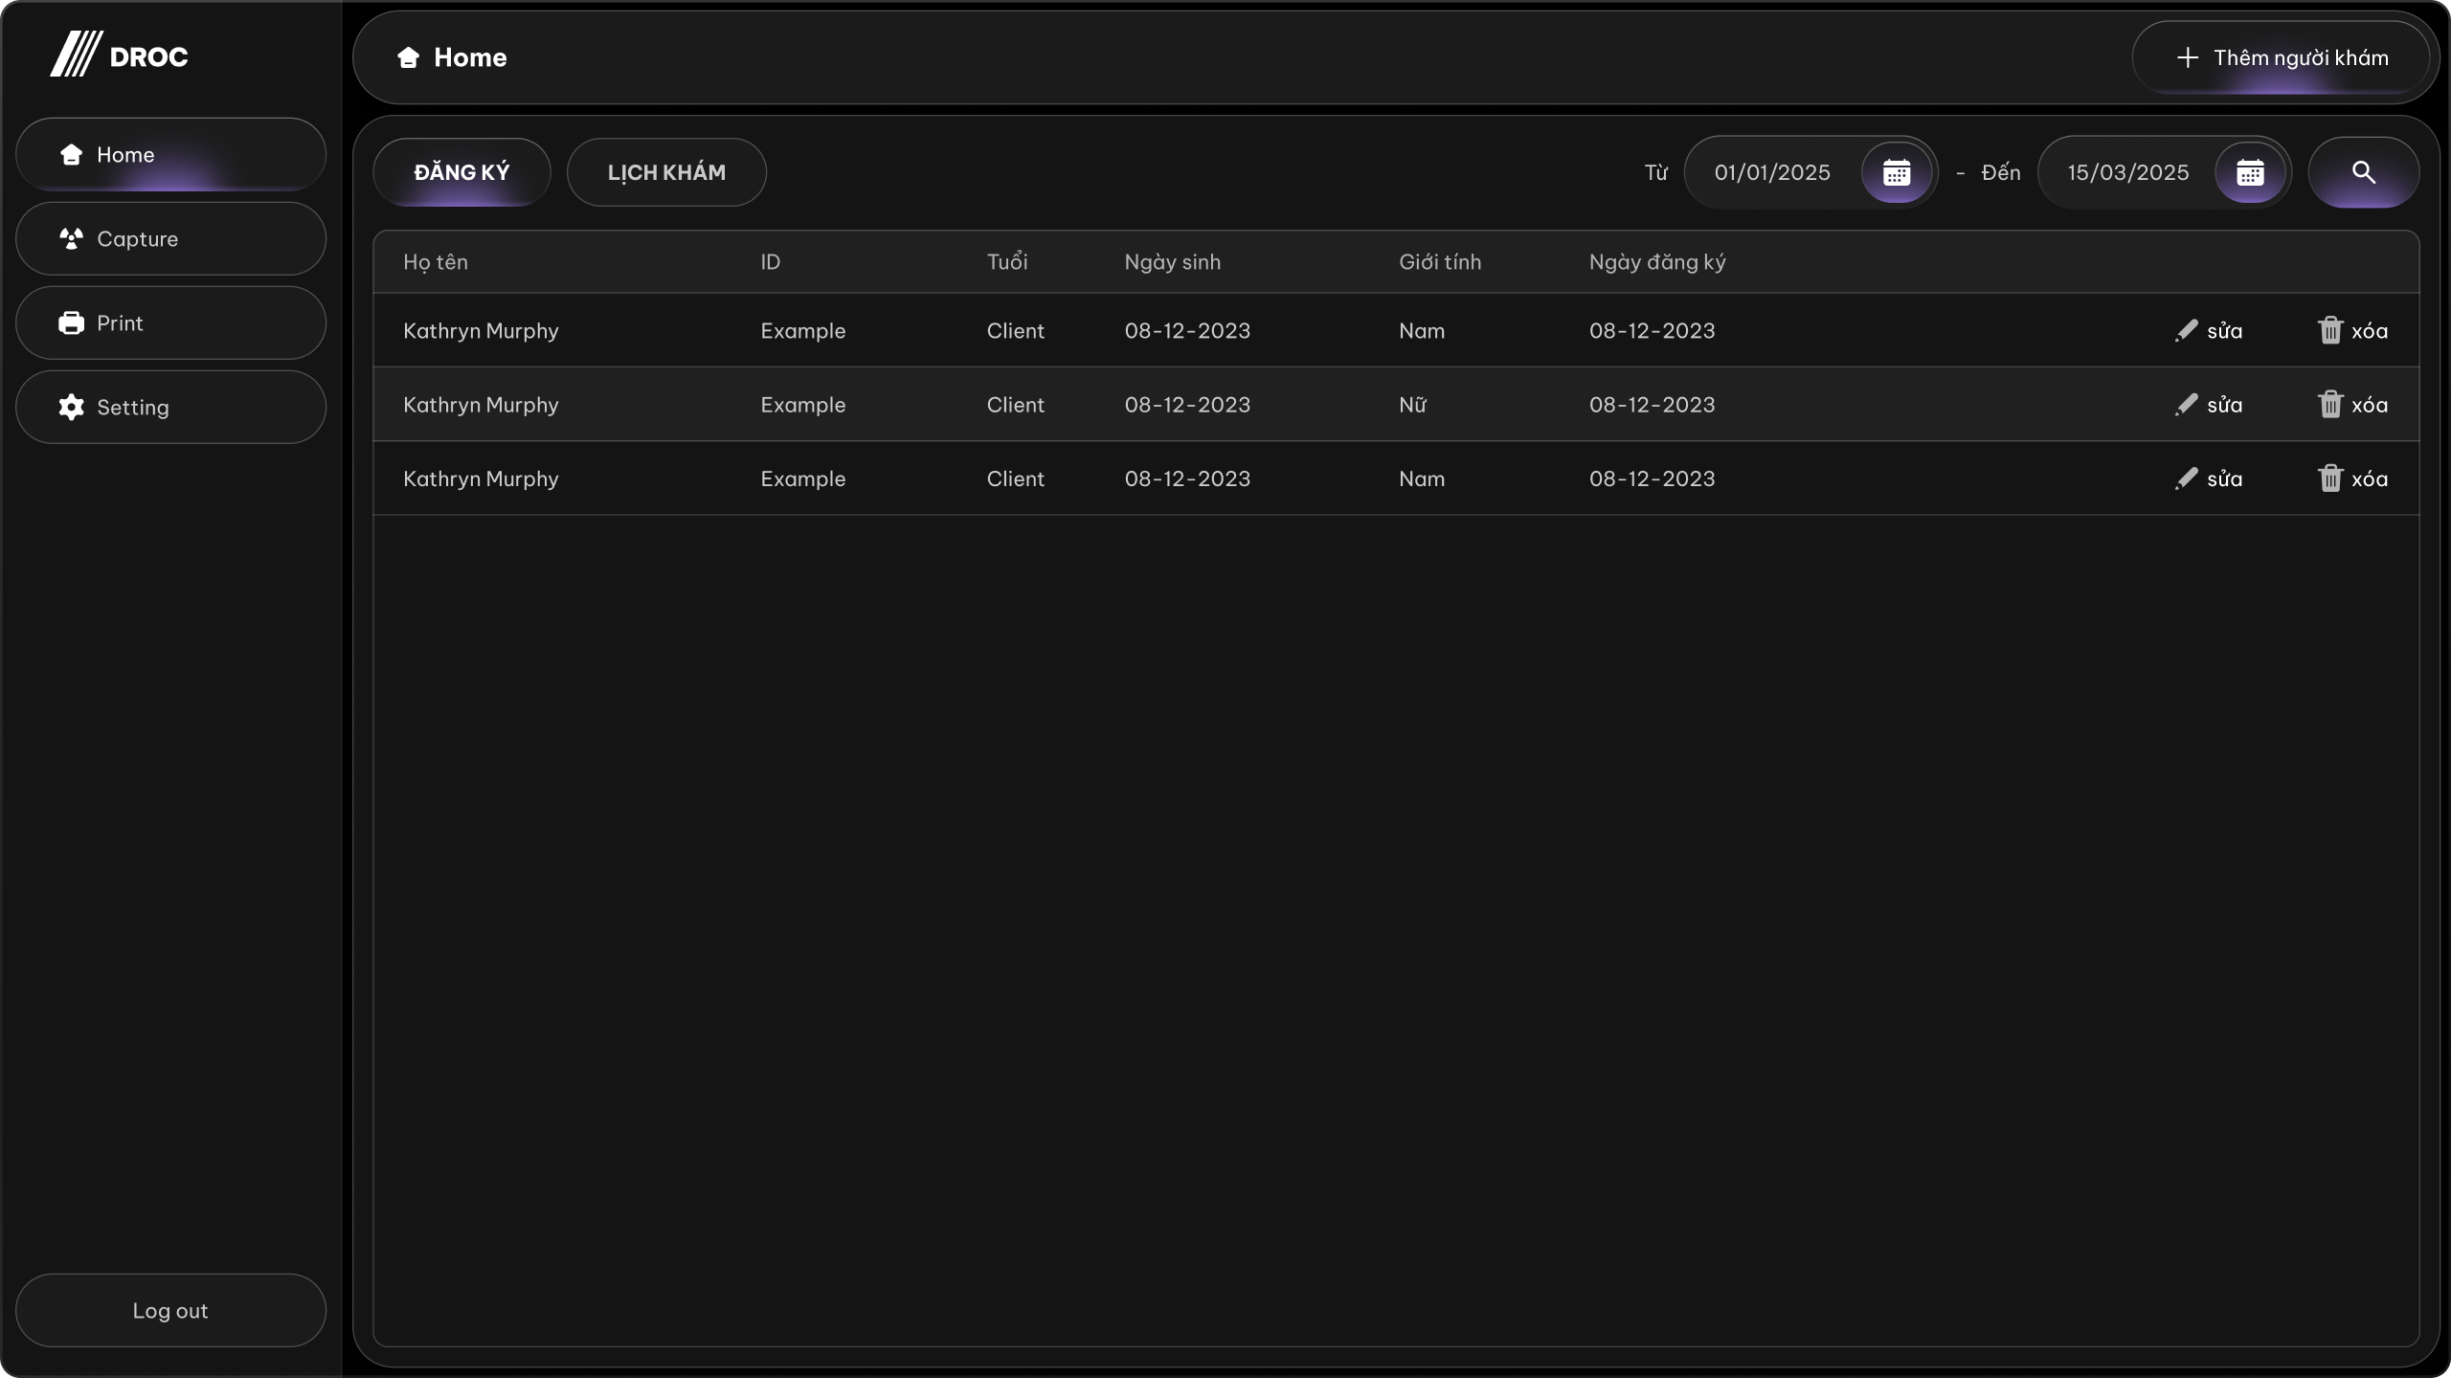Delete the second row with gender Nữ

pos(2352,405)
